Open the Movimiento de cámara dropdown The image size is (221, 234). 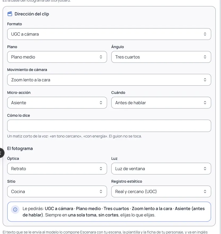[109, 80]
